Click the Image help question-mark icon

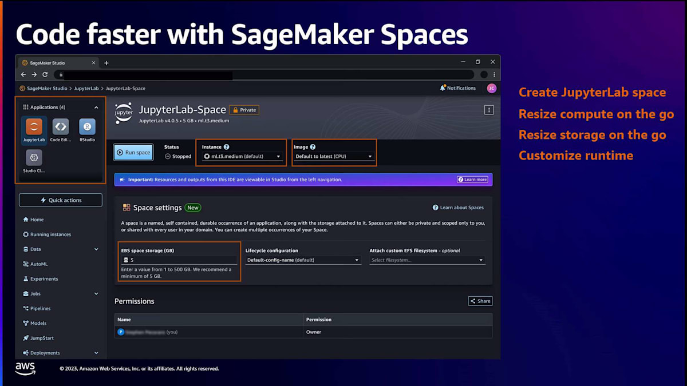(x=313, y=147)
